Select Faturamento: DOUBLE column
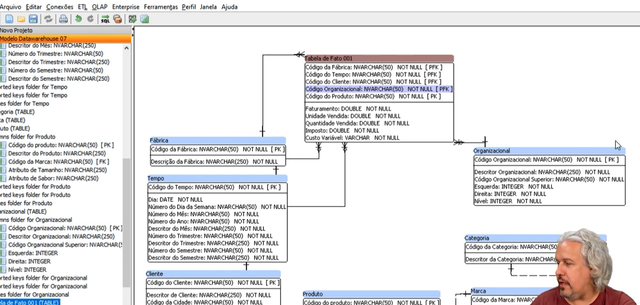640x305 pixels. (348, 109)
